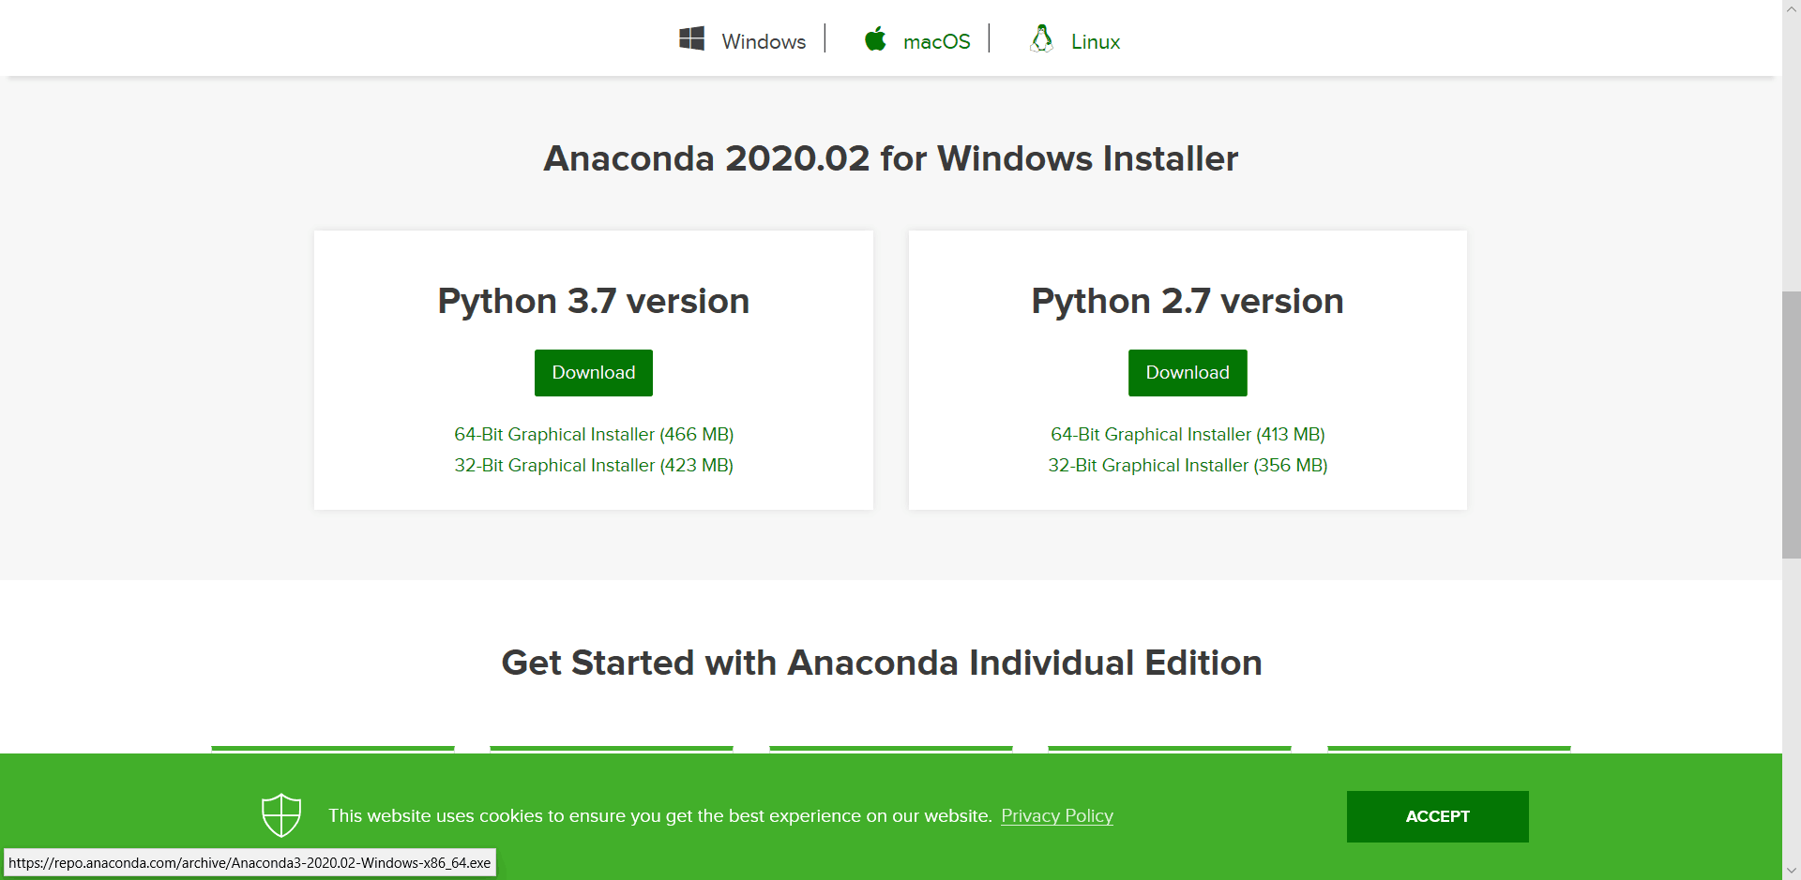1801x880 pixels.
Task: Open Python 2.7 32-Bit Graphical Installer link
Action: pos(1188,465)
